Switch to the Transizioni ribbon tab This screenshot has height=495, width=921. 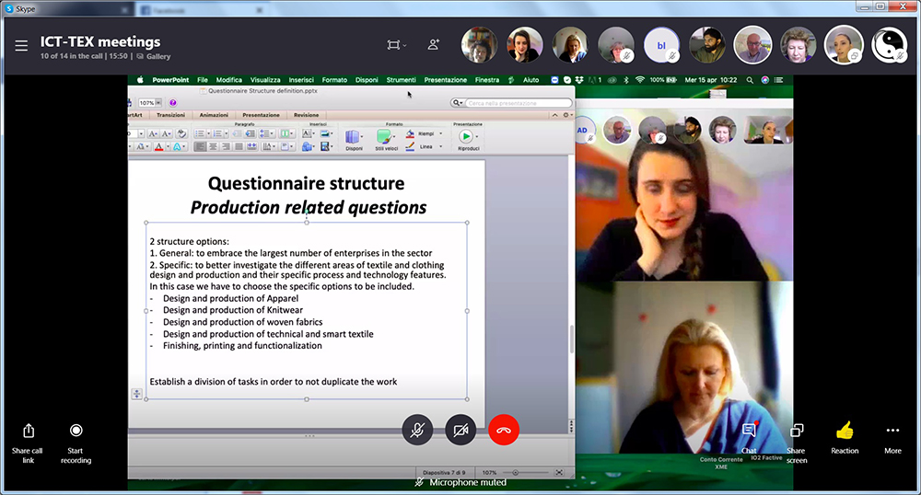pyautogui.click(x=171, y=115)
